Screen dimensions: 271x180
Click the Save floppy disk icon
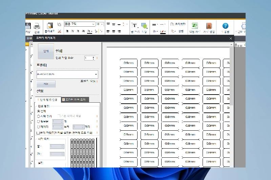[x=28, y=26]
